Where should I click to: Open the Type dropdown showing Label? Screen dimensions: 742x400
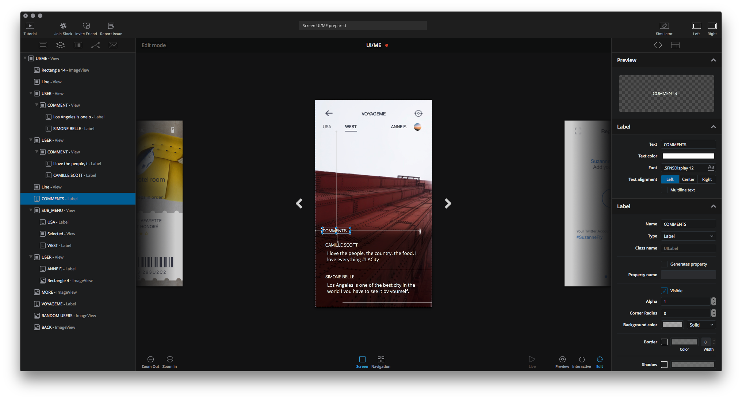tap(688, 236)
